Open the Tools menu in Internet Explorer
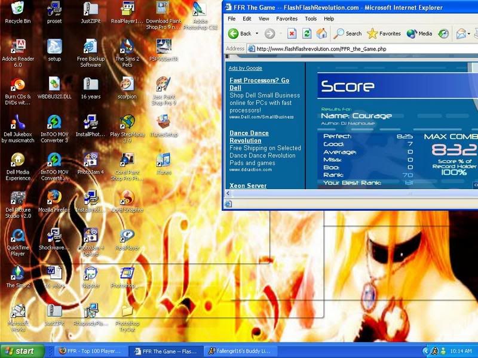Image resolution: width=478 pixels, height=358 pixels. (311, 18)
